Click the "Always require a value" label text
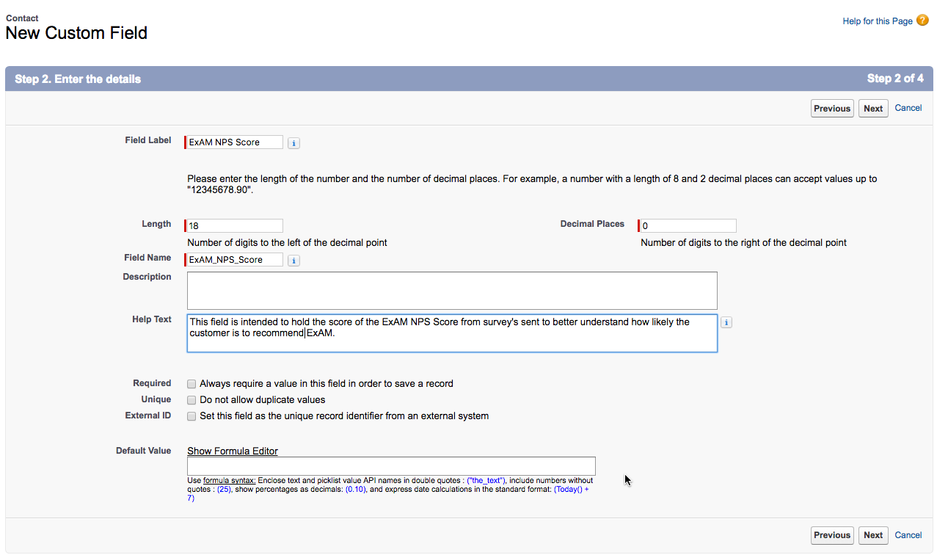 tap(327, 383)
